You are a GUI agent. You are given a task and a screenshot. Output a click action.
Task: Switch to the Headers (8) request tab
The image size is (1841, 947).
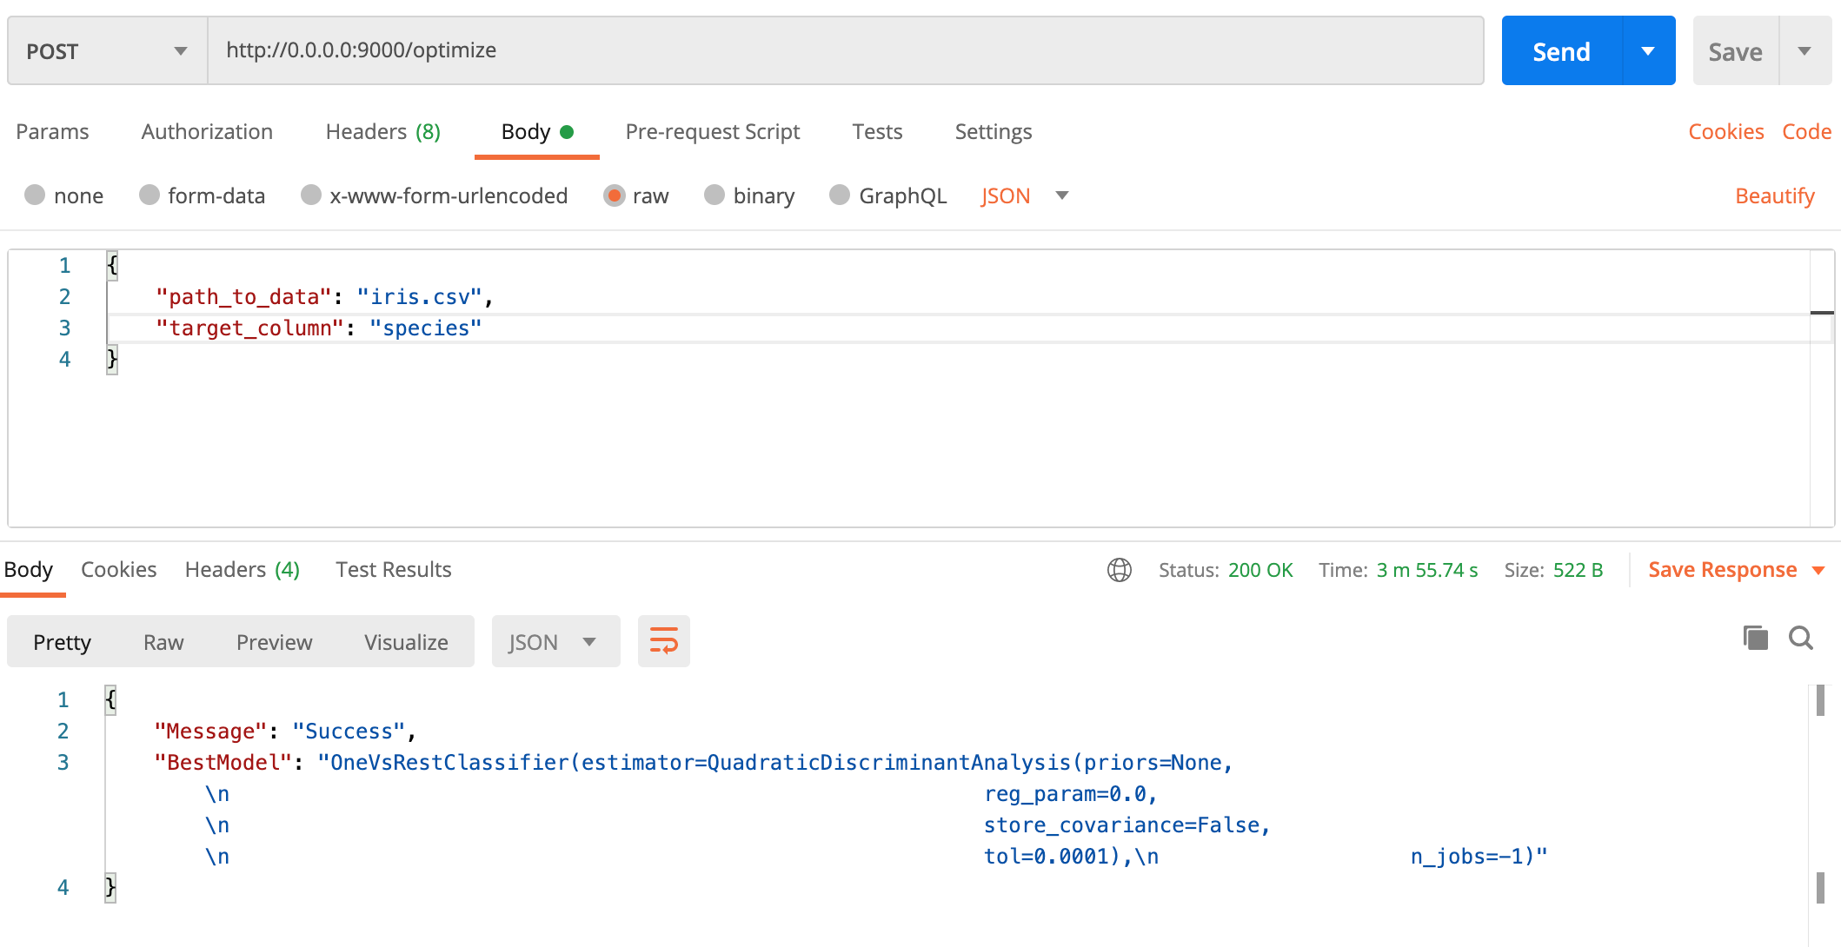382,132
